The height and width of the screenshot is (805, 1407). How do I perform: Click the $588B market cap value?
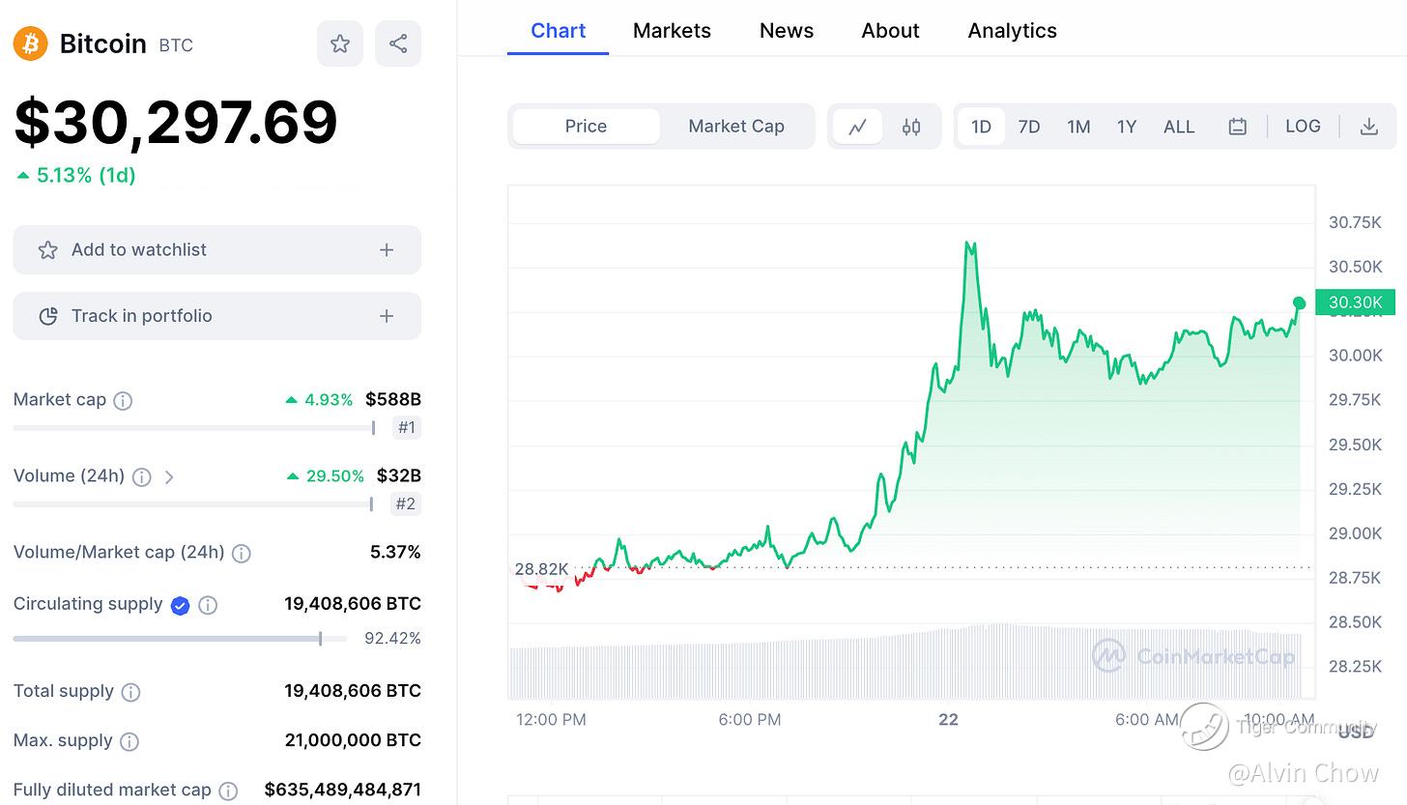(393, 400)
